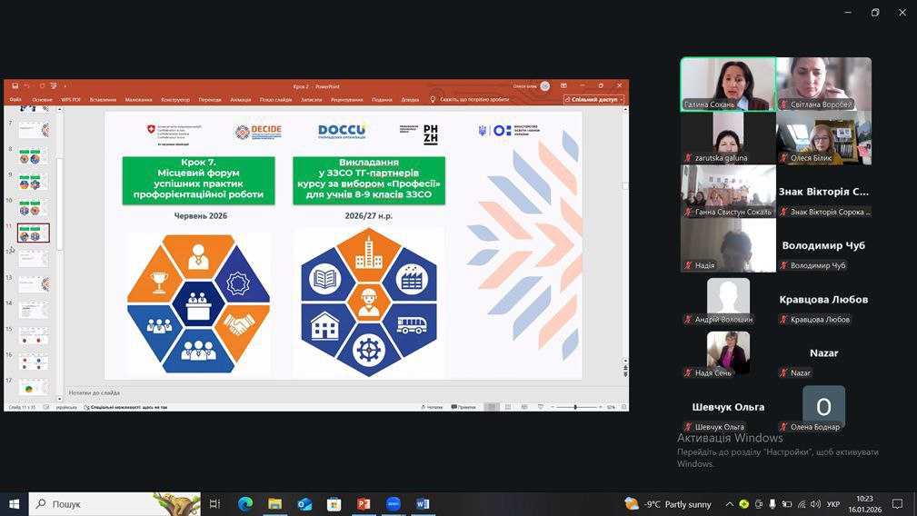Toggle the Примітки comments pane button

click(x=463, y=407)
